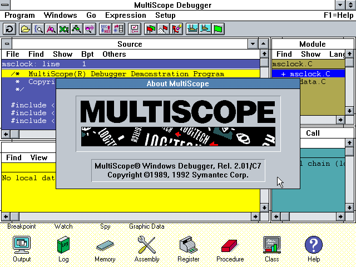Click the C++ checkmark toolbar icon
Viewport: 356px width, 267px height.
(x=135, y=29)
